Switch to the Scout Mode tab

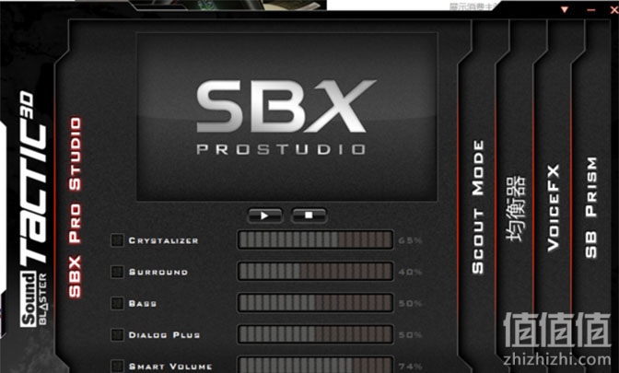pyautogui.click(x=478, y=207)
